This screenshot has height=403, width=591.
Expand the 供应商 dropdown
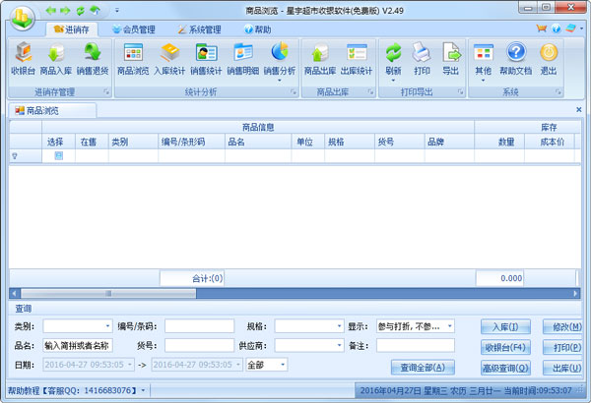339,345
